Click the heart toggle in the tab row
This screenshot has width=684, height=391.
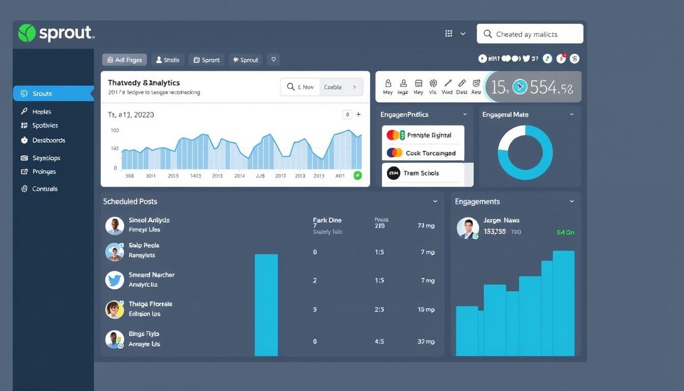(x=274, y=60)
